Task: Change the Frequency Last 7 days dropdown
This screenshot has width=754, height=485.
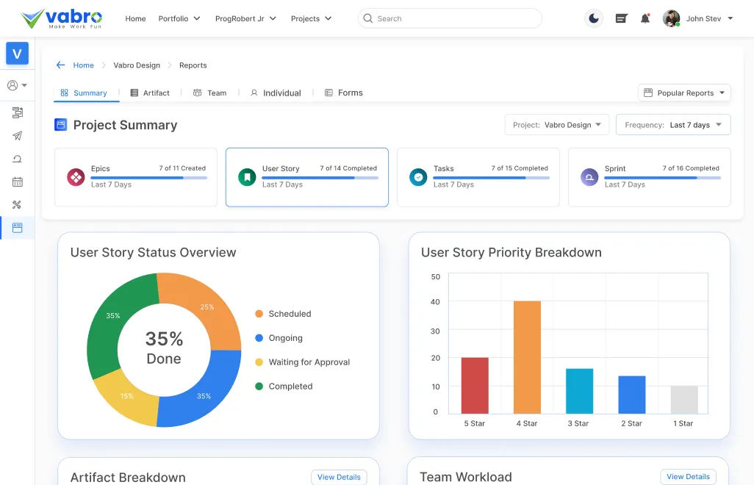Action: (x=673, y=125)
